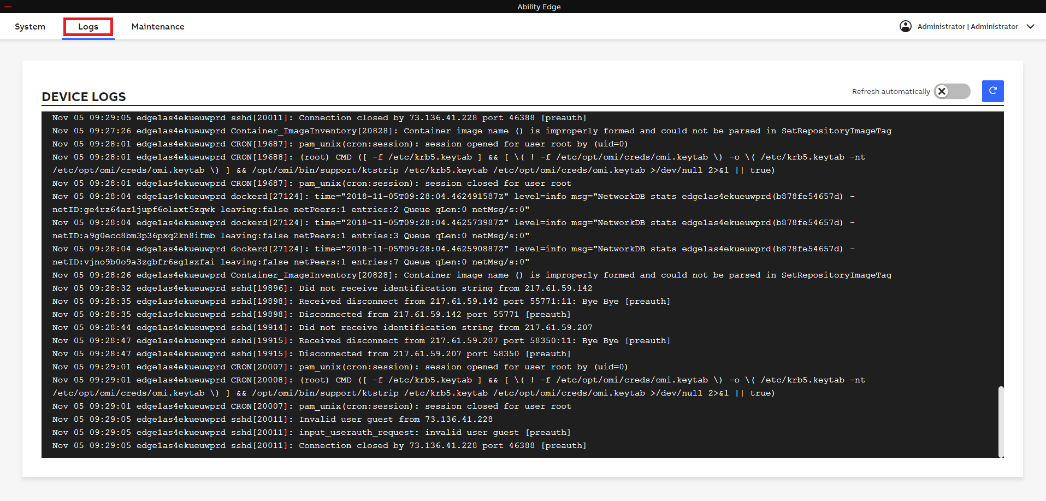Open the System tab
The width and height of the screenshot is (1046, 501).
[x=30, y=27]
